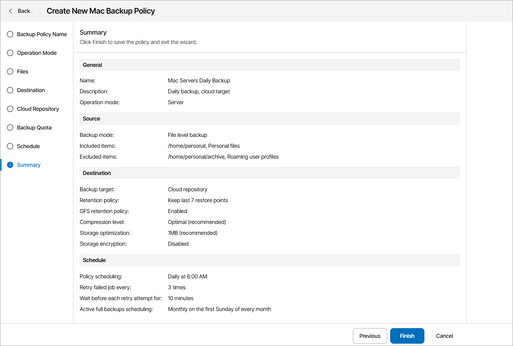Jump to the Files wizard step
This screenshot has width=513, height=346.
tap(23, 72)
